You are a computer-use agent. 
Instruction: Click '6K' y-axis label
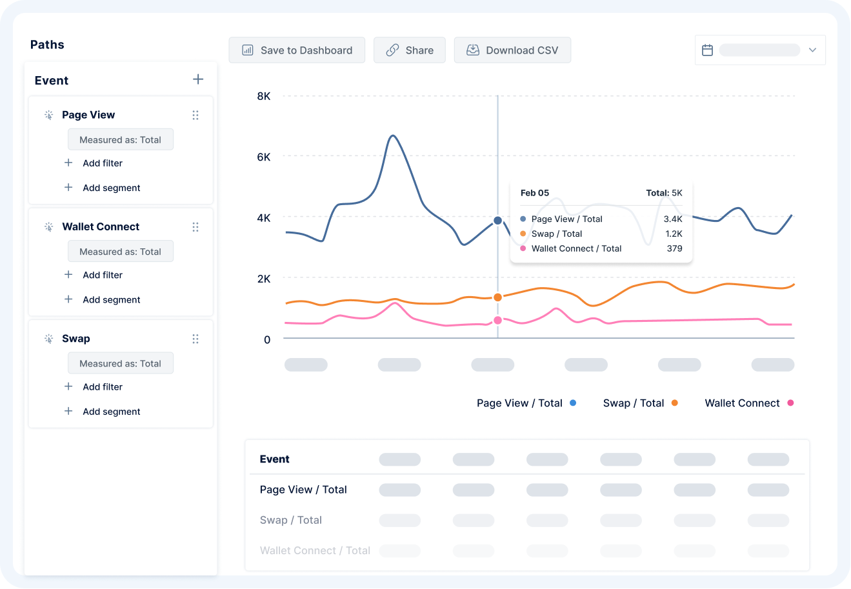click(264, 157)
